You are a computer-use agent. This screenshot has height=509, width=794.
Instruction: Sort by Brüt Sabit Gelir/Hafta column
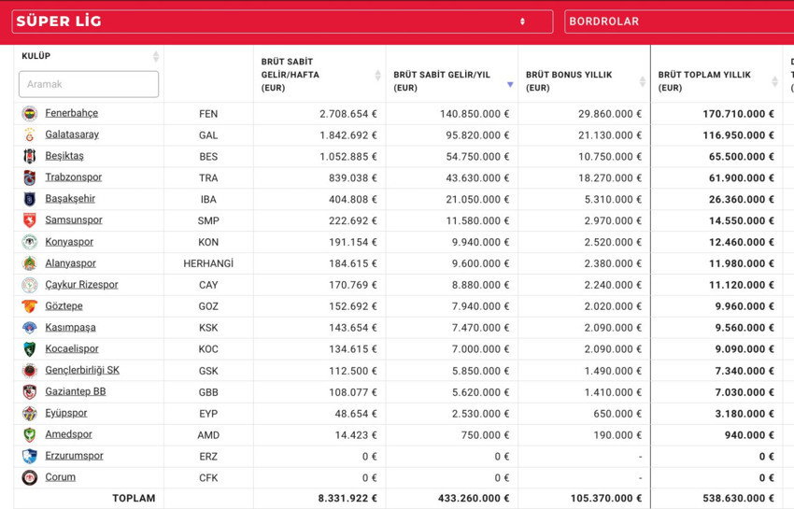[x=377, y=76]
